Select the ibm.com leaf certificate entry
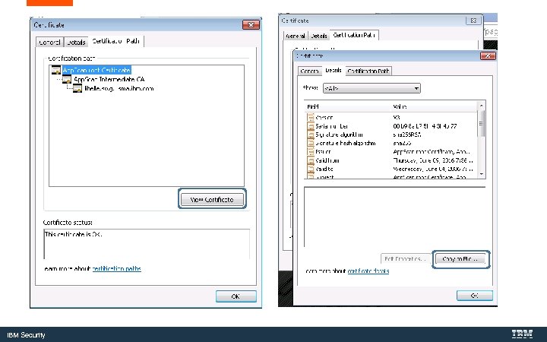The image size is (547, 342). (119, 89)
